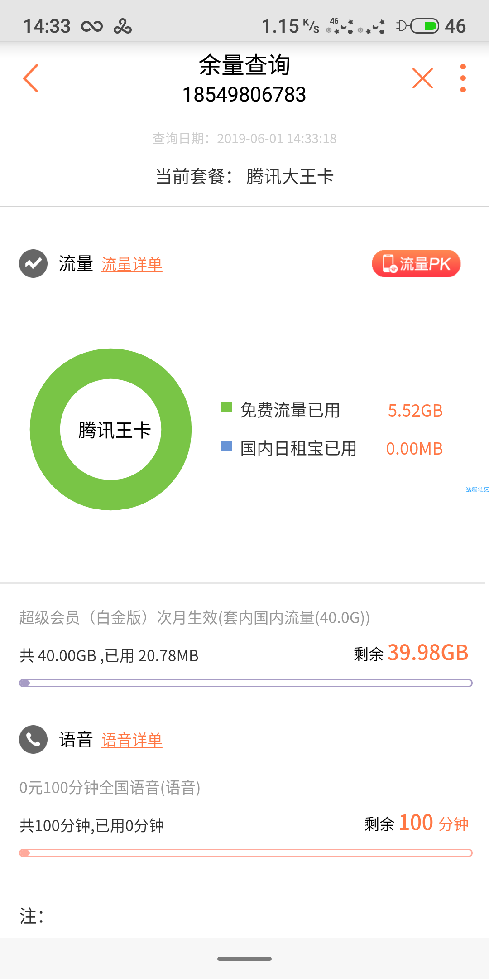Tap the pink voice minutes progress bar
Image resolution: width=489 pixels, height=979 pixels.
pos(245,853)
